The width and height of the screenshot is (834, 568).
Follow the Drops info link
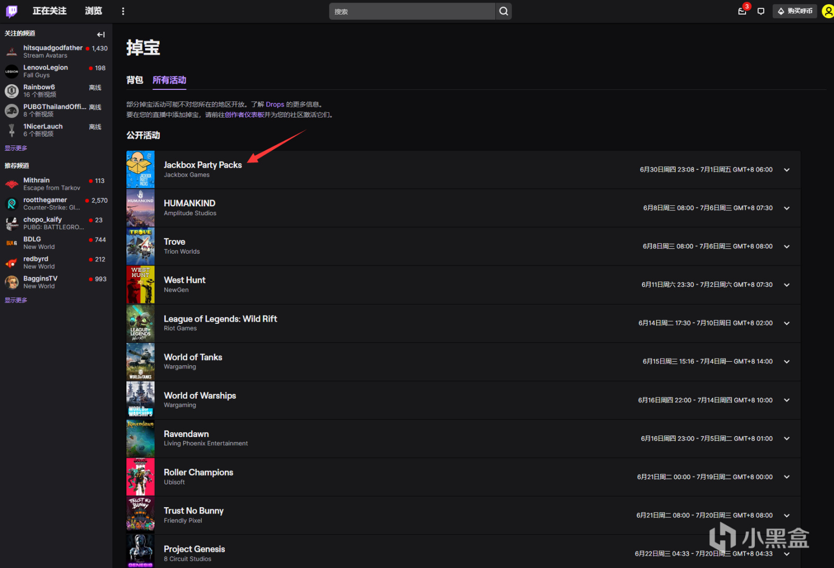275,104
